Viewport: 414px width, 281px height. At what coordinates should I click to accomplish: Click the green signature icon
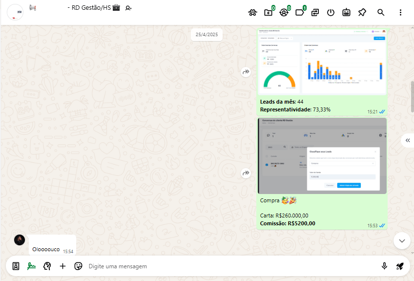(31, 266)
